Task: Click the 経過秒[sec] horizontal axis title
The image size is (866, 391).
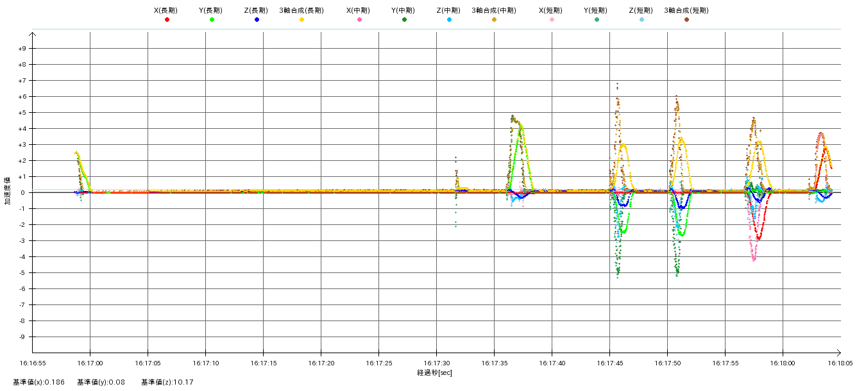Action: [434, 373]
